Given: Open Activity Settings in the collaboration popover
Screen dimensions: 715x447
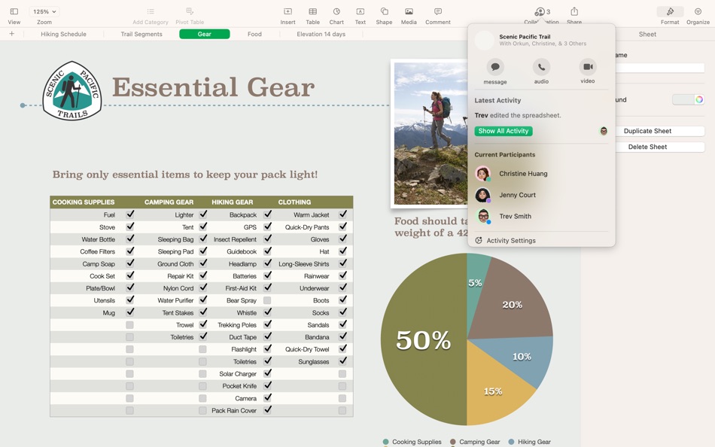Looking at the screenshot, I should pyautogui.click(x=505, y=240).
